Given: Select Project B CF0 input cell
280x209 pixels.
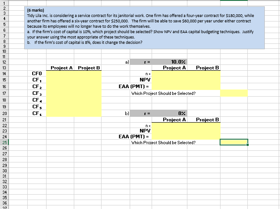Looking at the screenshot, I should (x=88, y=73).
